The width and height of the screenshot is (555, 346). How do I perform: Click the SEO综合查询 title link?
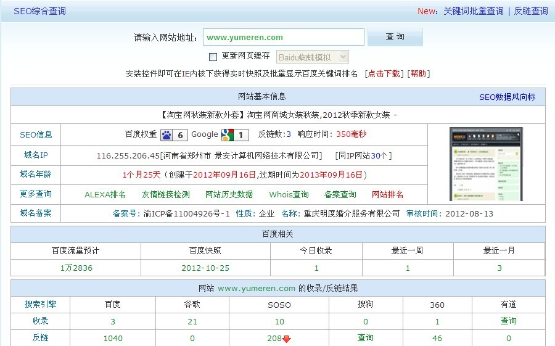pos(39,11)
